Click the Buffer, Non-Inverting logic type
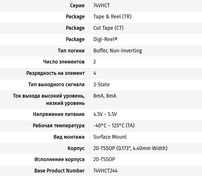Screen dimensions: 202x176 (118, 51)
